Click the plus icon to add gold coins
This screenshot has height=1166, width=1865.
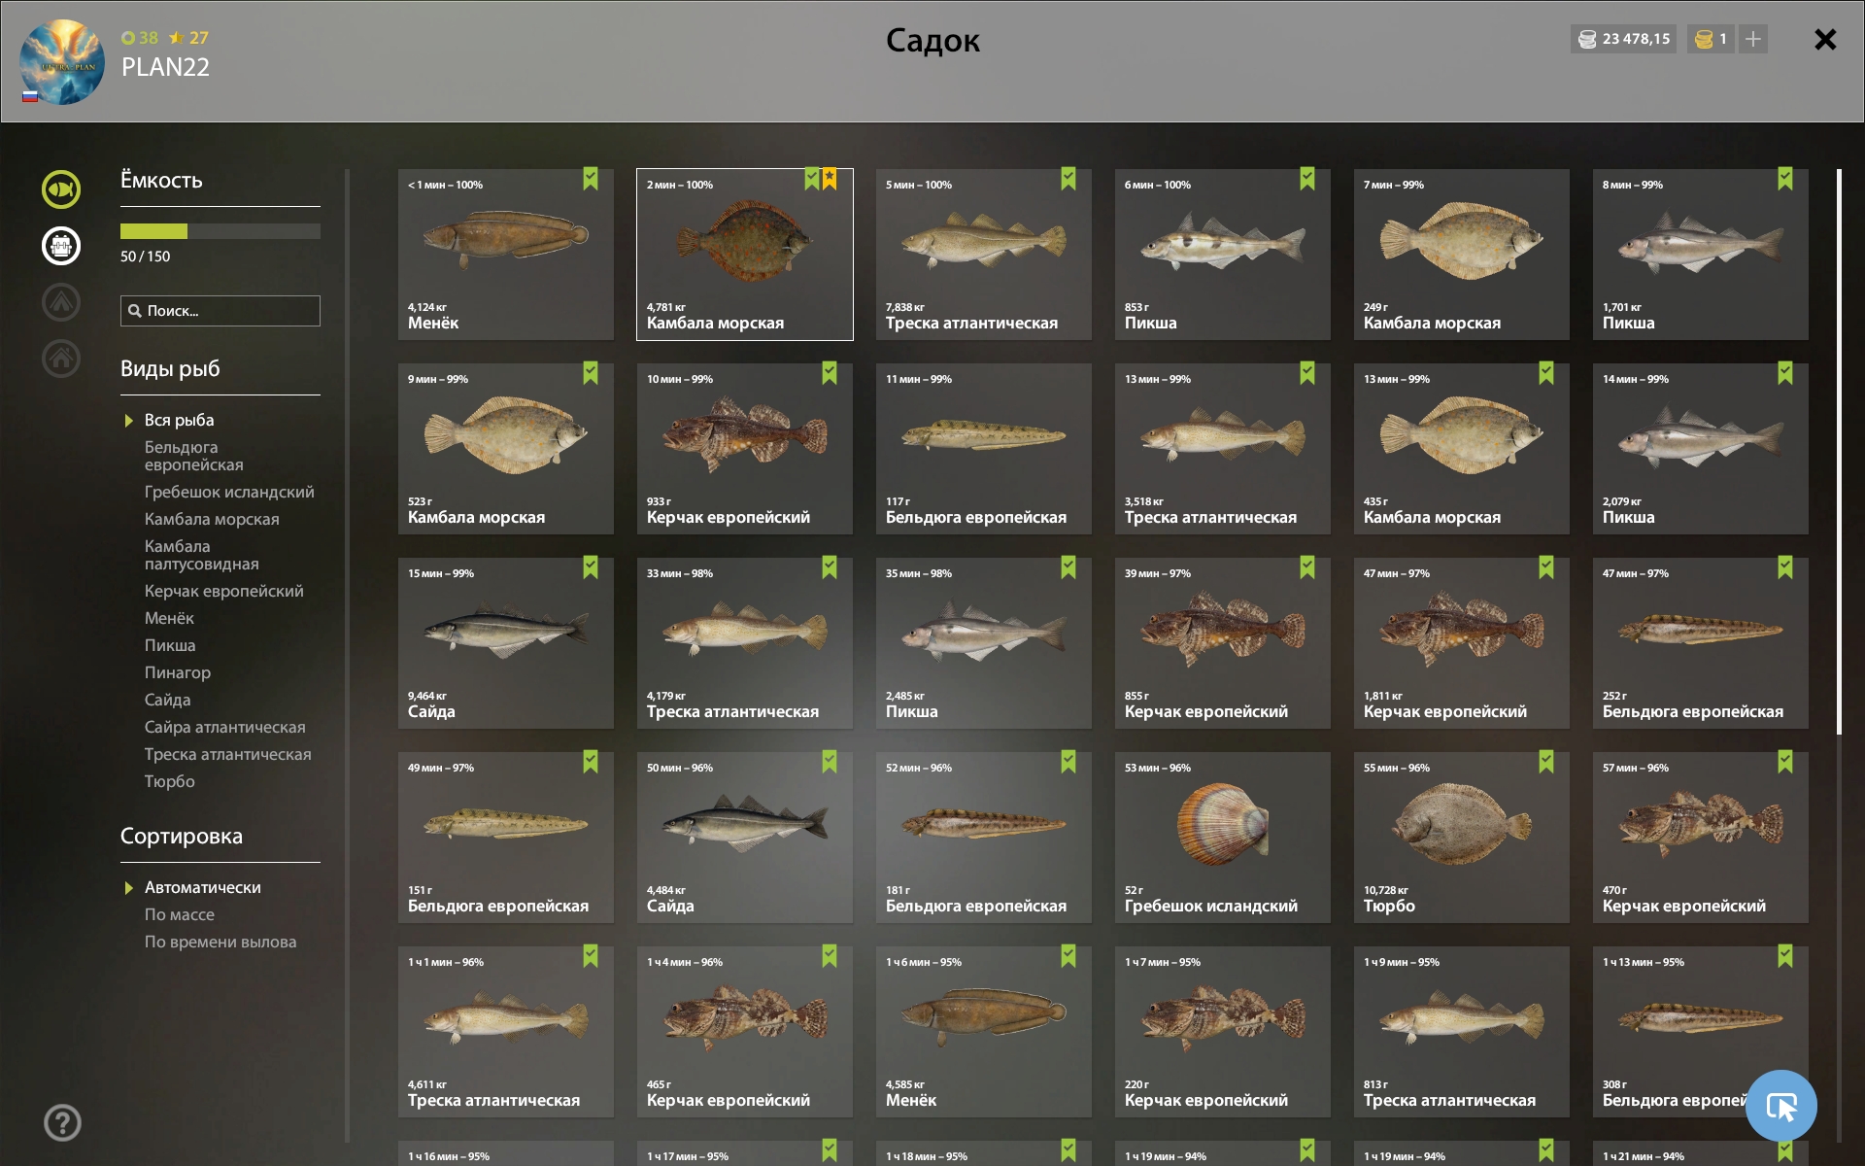coord(1752,39)
